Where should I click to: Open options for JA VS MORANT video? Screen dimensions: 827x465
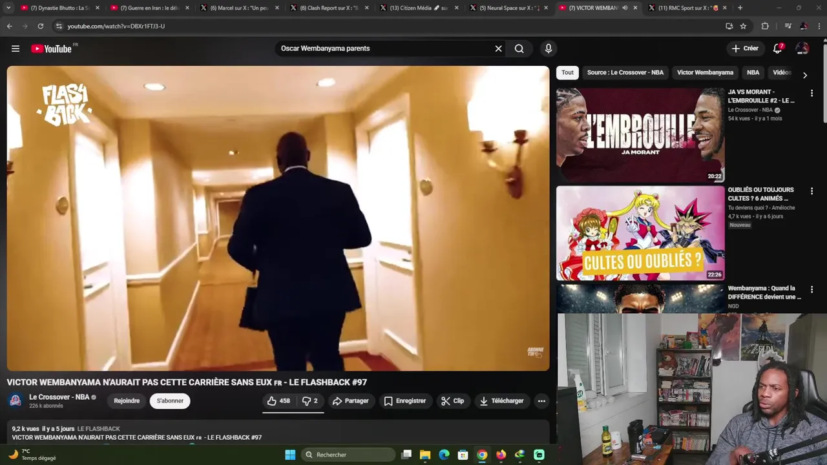click(811, 93)
